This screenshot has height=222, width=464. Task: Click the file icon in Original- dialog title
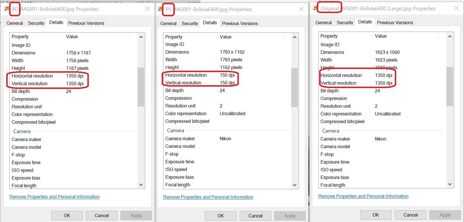(x=315, y=8)
